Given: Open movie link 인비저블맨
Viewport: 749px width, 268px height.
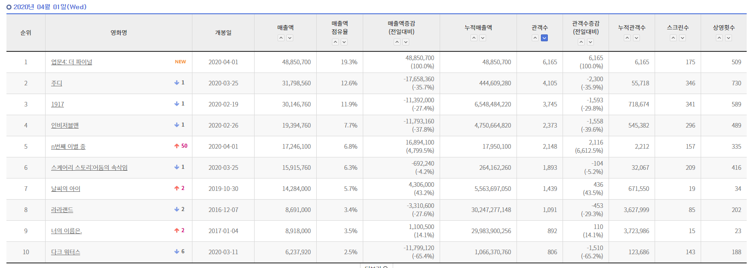Looking at the screenshot, I should tap(65, 125).
